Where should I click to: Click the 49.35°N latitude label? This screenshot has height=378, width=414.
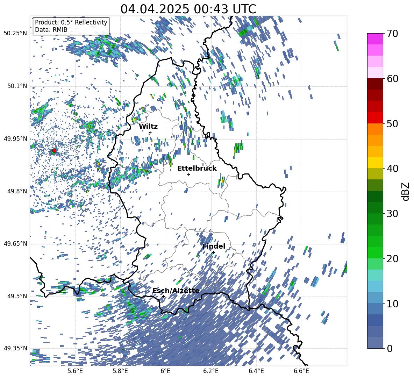pyautogui.click(x=15, y=348)
